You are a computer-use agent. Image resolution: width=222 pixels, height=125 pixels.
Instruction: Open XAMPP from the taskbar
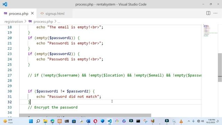coord(60,121)
